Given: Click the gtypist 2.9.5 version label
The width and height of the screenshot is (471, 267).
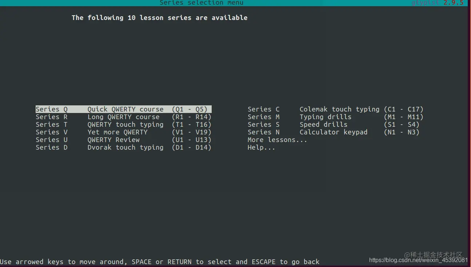Looking at the screenshot, I should (x=438, y=3).
